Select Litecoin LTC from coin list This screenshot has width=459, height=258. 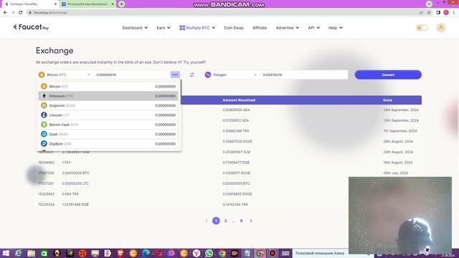click(108, 115)
